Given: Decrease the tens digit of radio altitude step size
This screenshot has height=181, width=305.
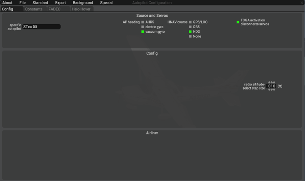Looking at the screenshot, I should [x=272, y=90].
